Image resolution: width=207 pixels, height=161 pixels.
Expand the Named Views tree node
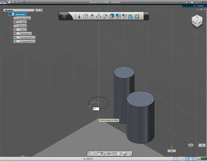(x=11, y=18)
